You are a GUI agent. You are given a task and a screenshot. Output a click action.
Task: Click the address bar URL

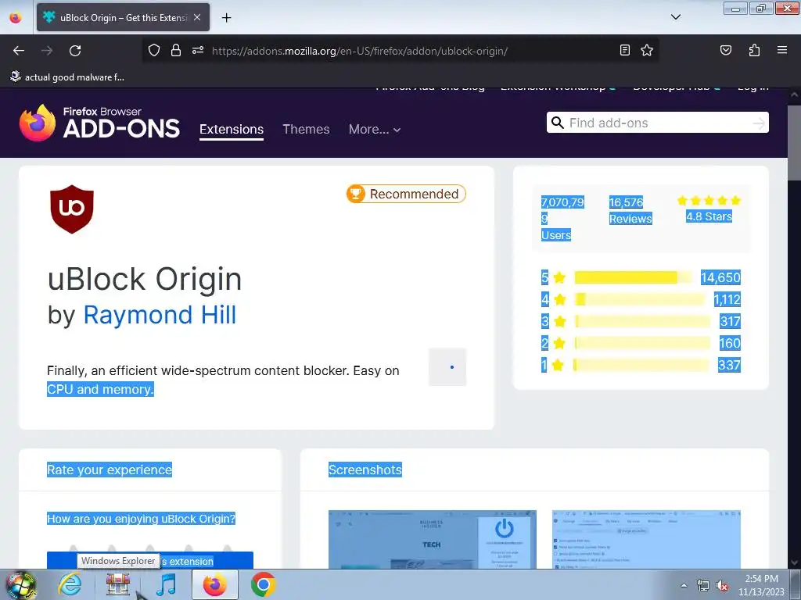coord(360,51)
